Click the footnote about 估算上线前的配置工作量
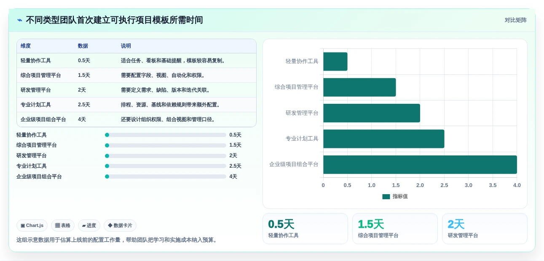This screenshot has height=261, width=544. (x=118, y=240)
